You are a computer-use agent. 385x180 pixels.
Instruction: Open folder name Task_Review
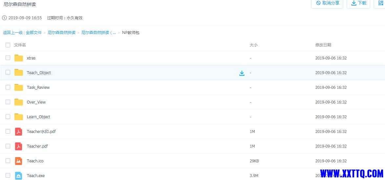click(x=38, y=88)
